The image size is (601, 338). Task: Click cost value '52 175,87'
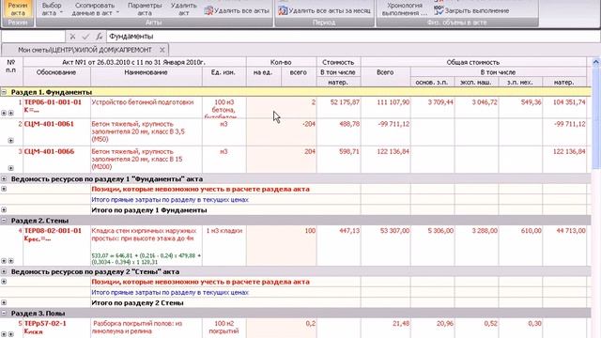point(345,102)
